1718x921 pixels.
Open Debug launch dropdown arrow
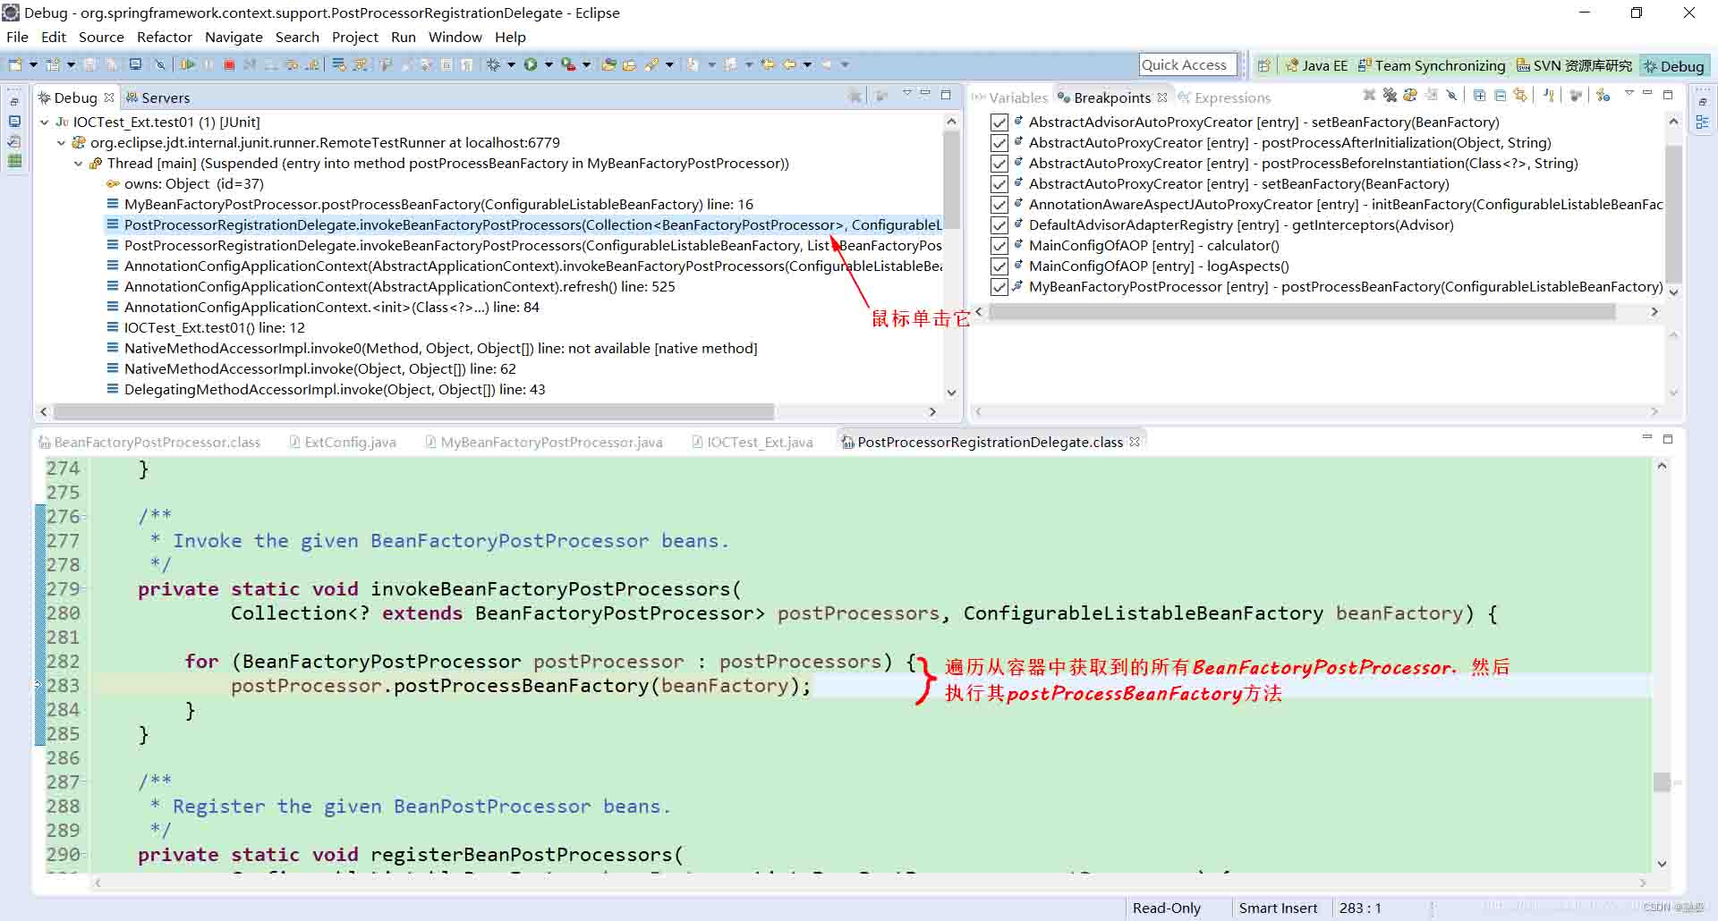click(511, 64)
